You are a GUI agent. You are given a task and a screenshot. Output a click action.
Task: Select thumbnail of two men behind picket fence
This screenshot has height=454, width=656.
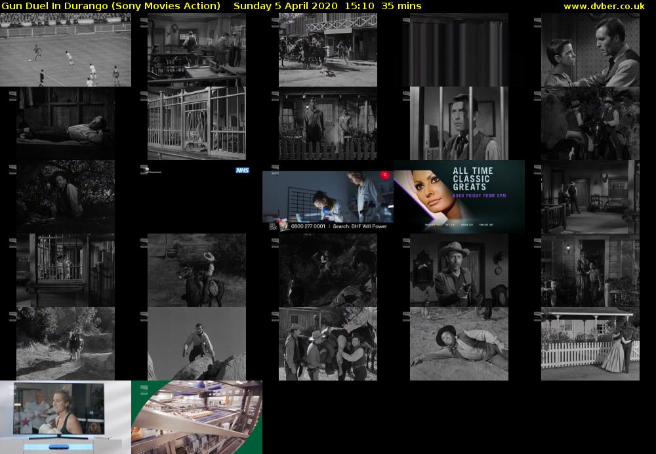[328, 123]
